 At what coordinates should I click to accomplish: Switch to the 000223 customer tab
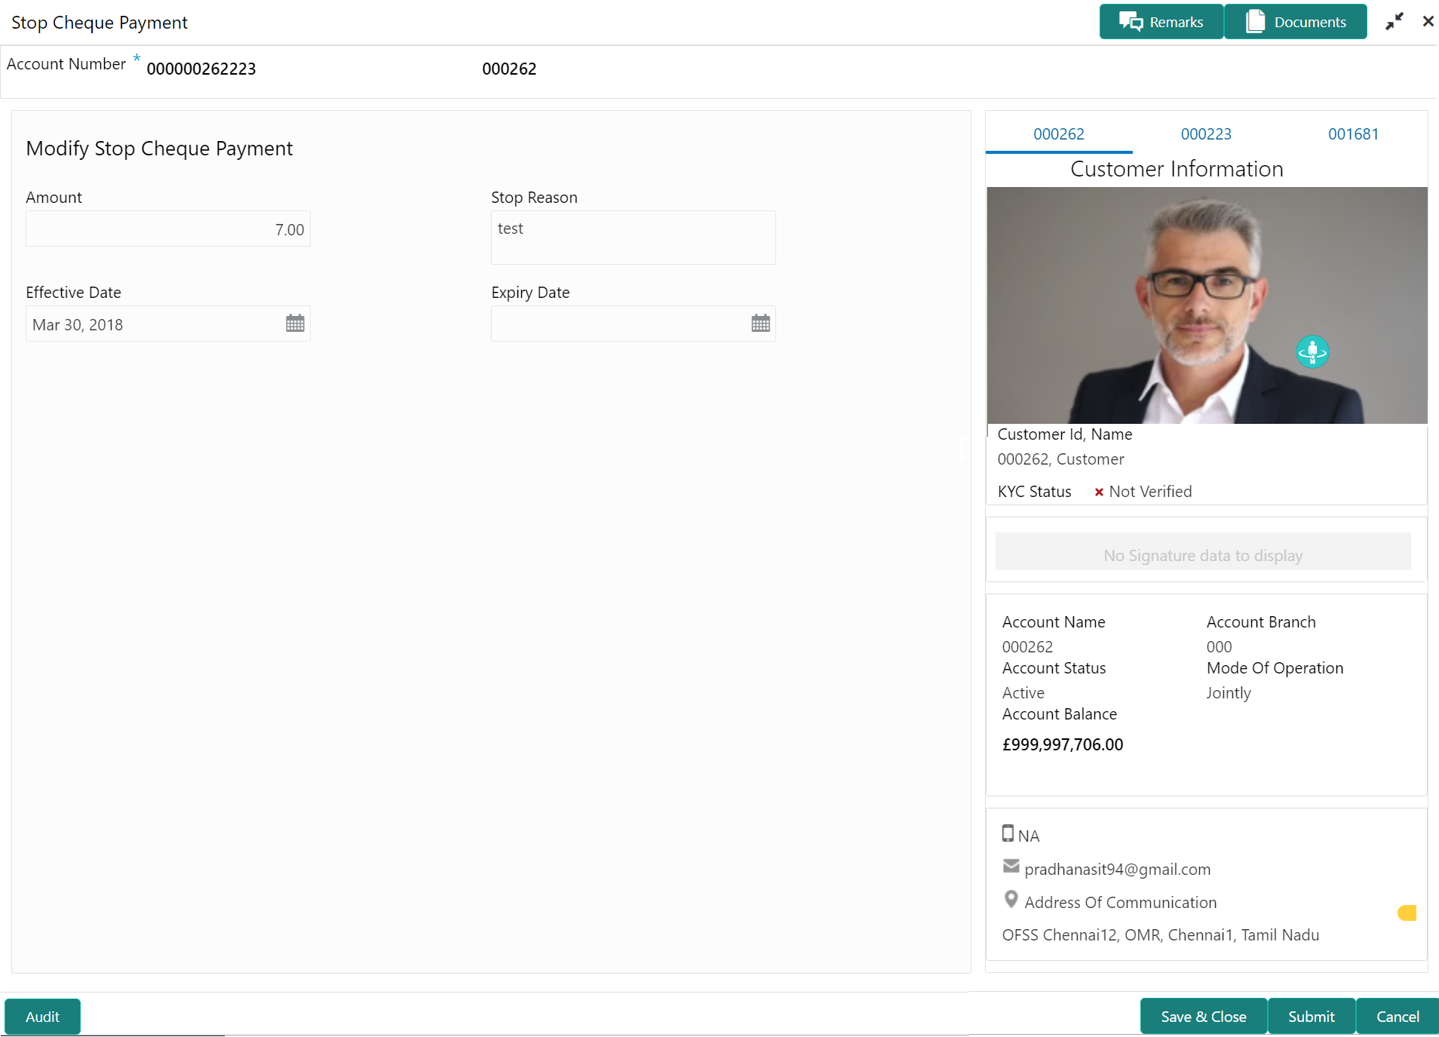(x=1206, y=134)
